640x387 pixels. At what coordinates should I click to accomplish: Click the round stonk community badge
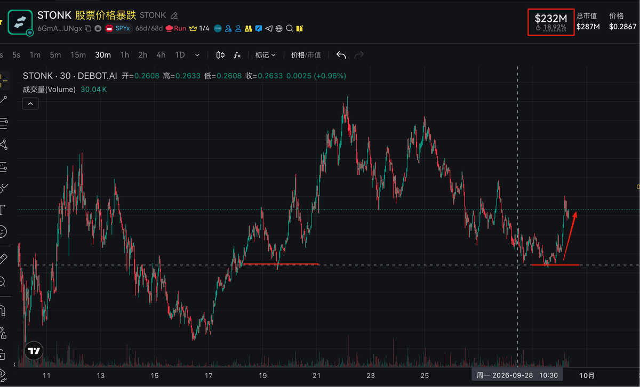218,28
